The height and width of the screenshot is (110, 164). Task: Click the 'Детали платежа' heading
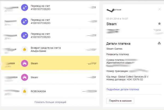point(118,44)
